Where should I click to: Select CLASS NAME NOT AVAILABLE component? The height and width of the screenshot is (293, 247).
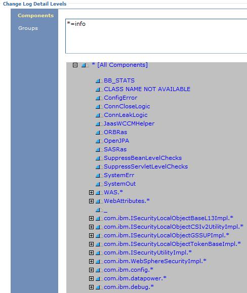pos(147,89)
